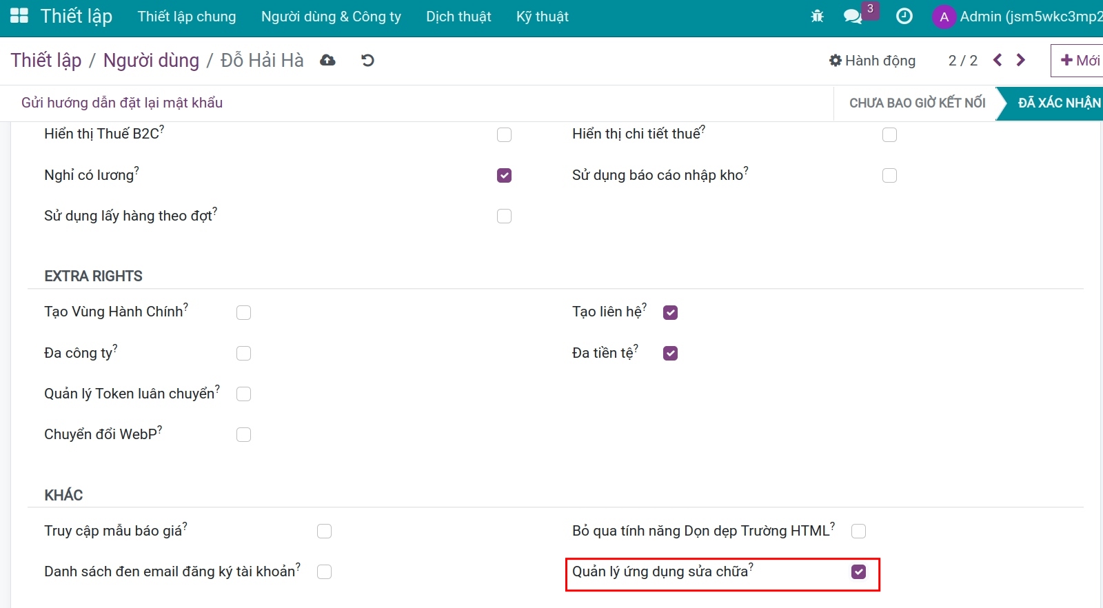Go to next record arrow
The image size is (1103, 608).
pyautogui.click(x=1021, y=61)
